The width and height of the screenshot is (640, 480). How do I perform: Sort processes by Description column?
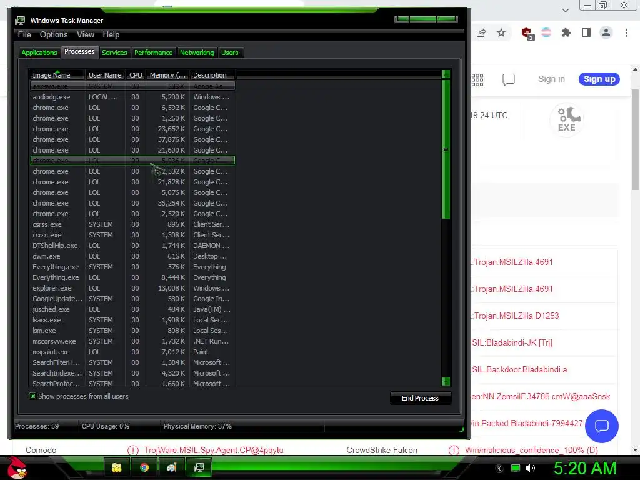pos(212,75)
